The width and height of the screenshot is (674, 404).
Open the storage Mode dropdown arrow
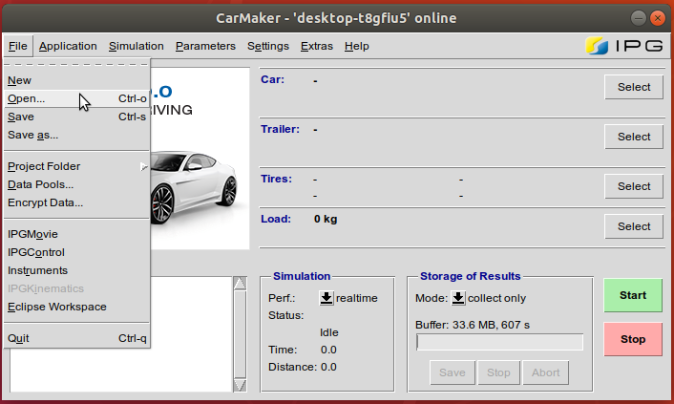(458, 298)
